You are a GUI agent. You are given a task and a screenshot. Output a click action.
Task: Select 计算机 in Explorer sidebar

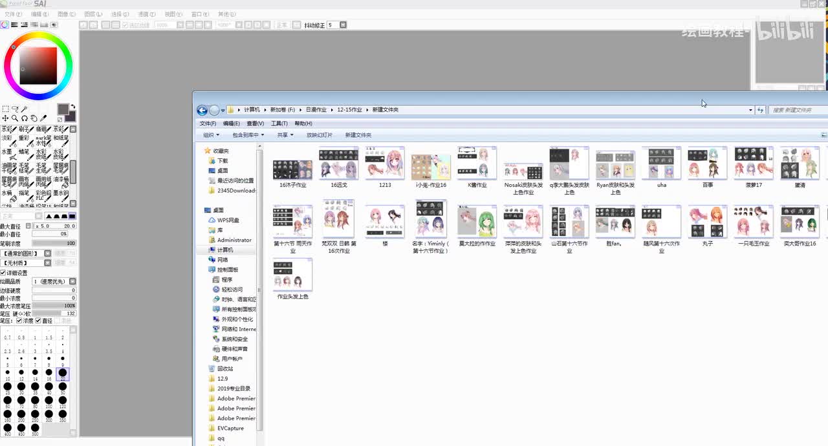point(225,250)
